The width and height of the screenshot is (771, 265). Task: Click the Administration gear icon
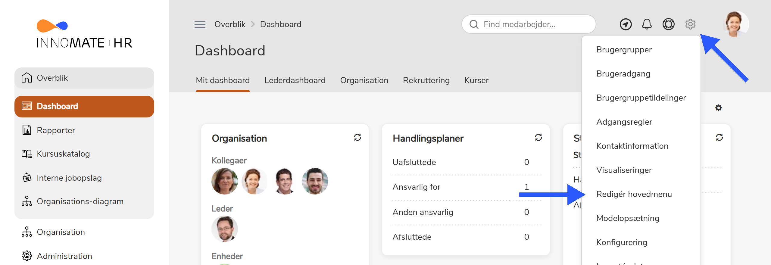point(27,256)
